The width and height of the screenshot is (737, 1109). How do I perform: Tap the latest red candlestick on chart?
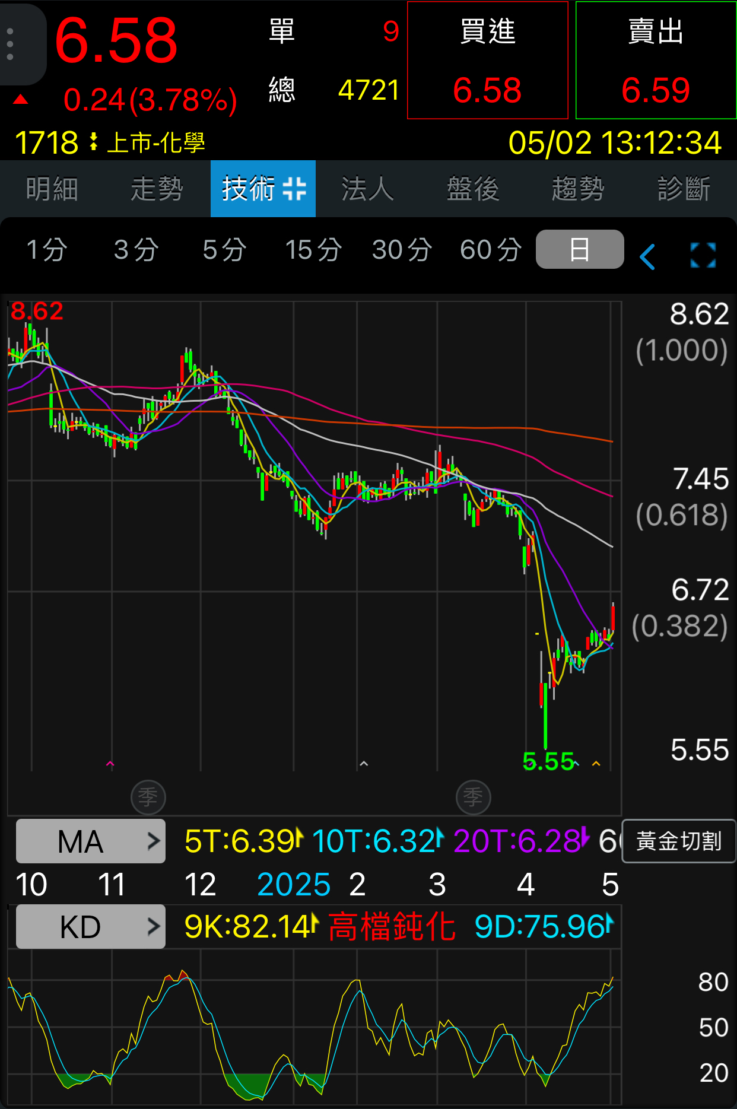(612, 617)
